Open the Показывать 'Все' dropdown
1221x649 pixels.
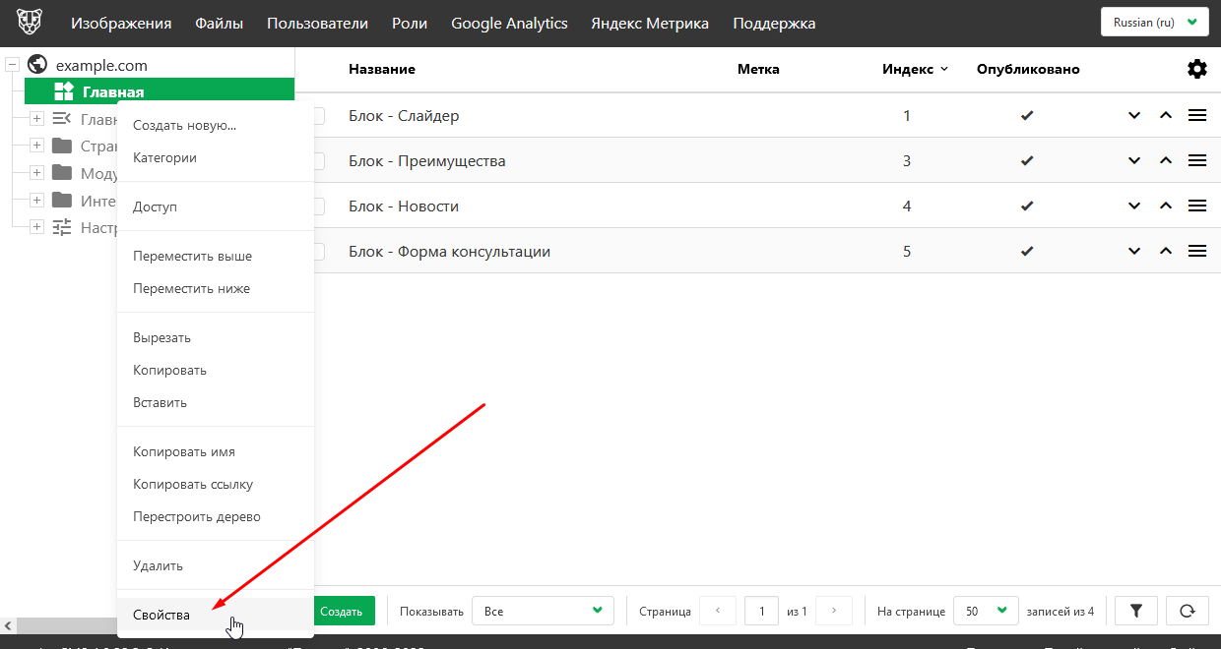point(543,611)
